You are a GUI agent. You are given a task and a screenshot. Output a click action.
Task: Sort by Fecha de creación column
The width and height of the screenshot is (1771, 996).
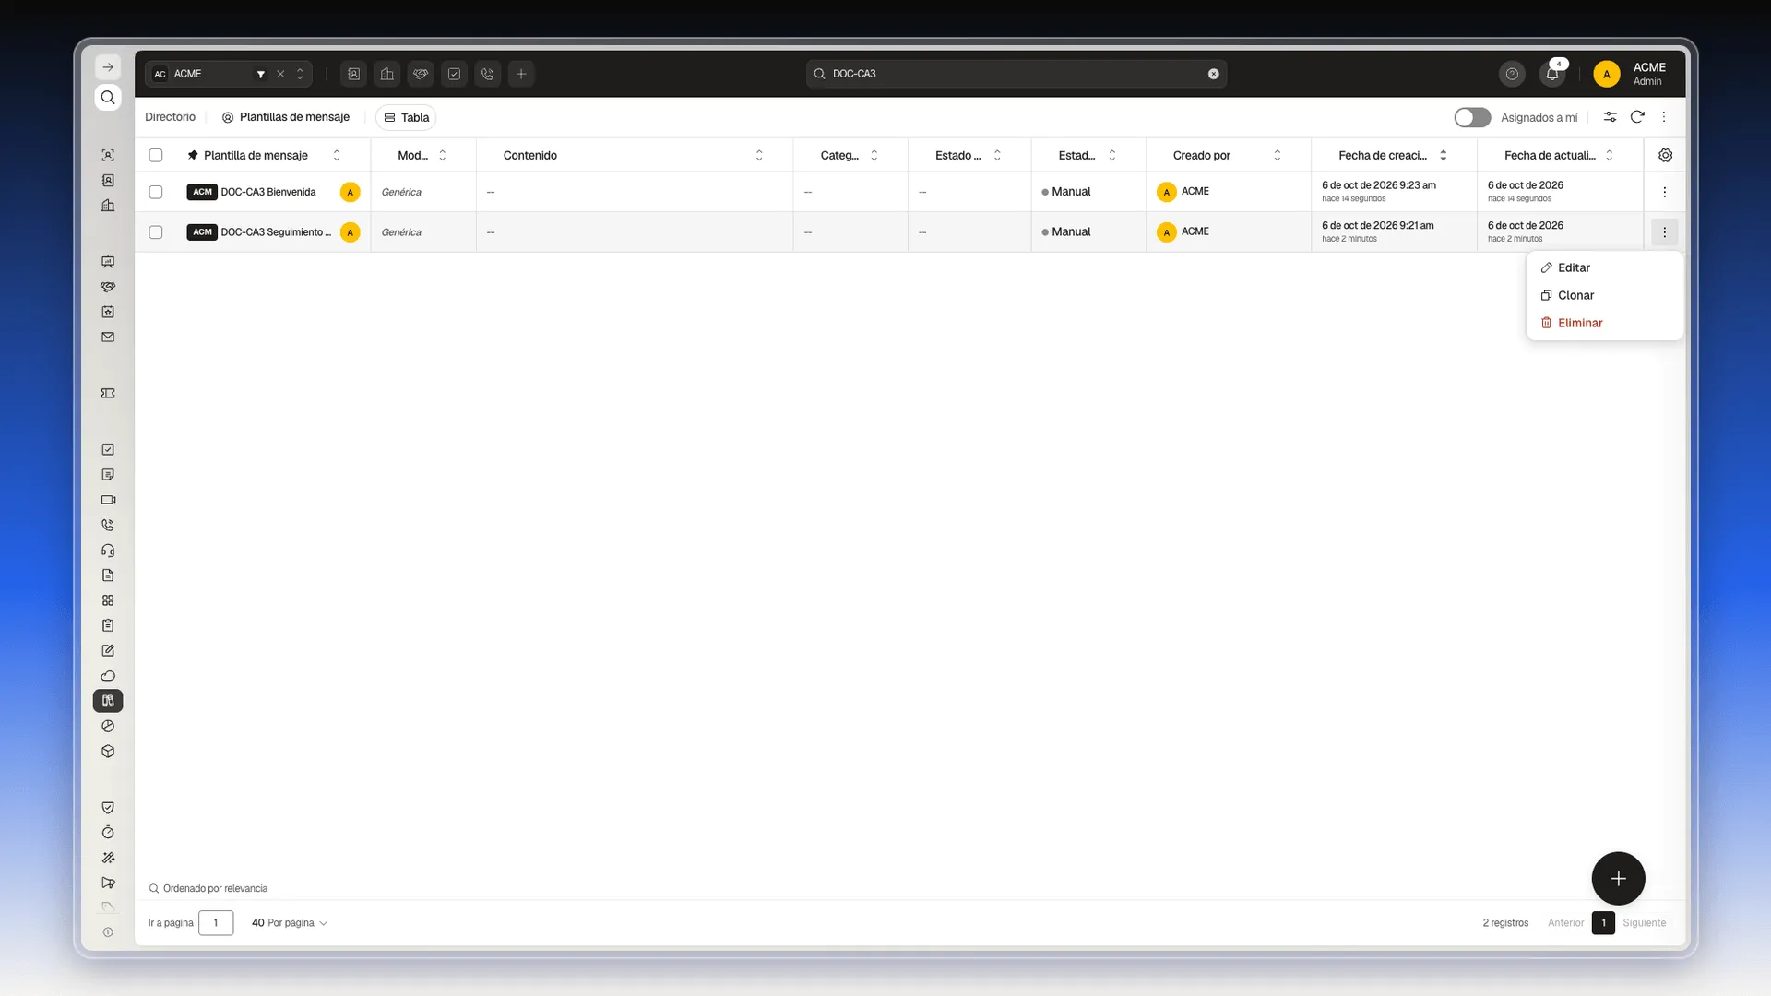click(1444, 155)
